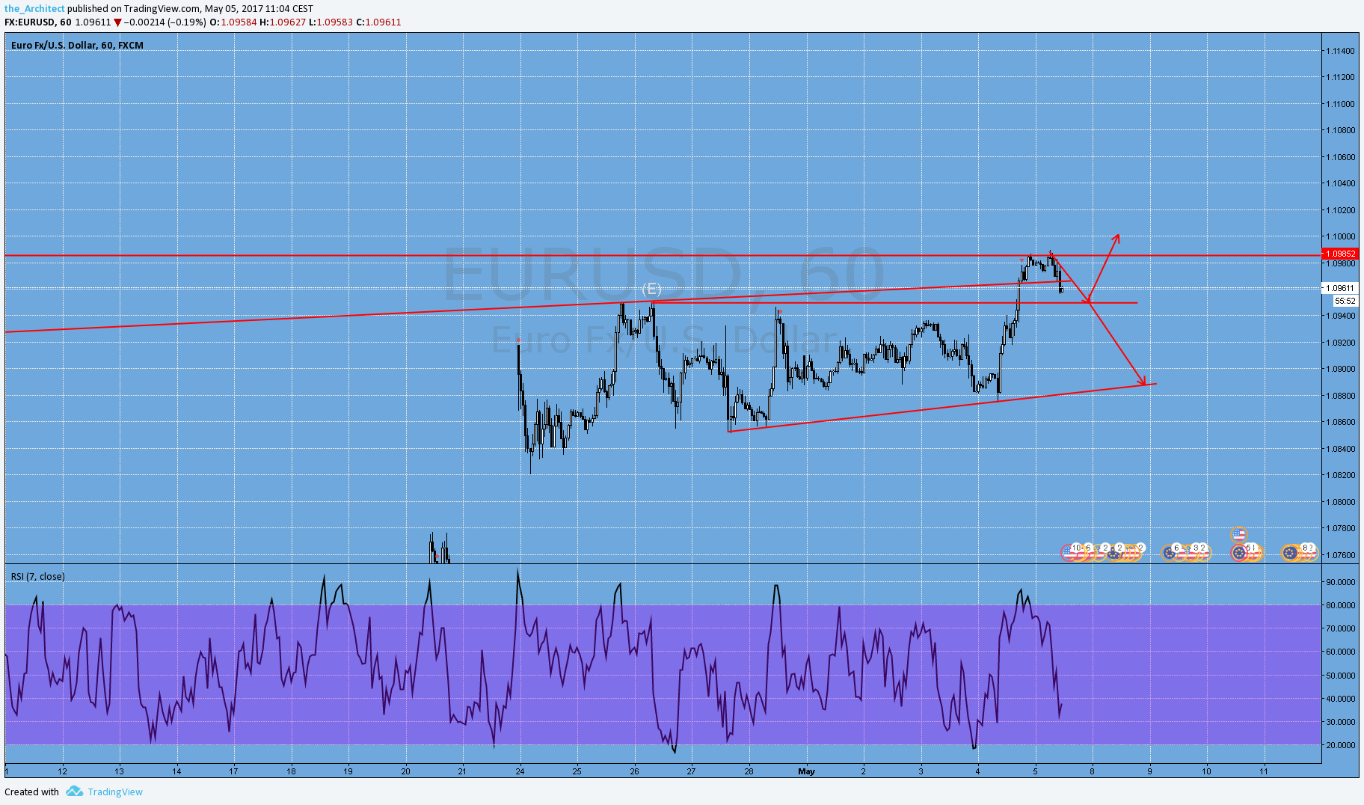The image size is (1364, 805).
Task: Click the 1.11400 price axis label
Action: click(1340, 51)
